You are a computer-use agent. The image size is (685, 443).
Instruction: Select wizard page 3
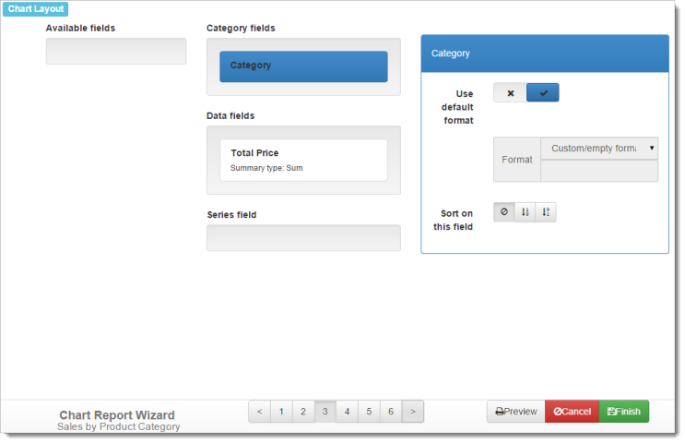pos(325,412)
